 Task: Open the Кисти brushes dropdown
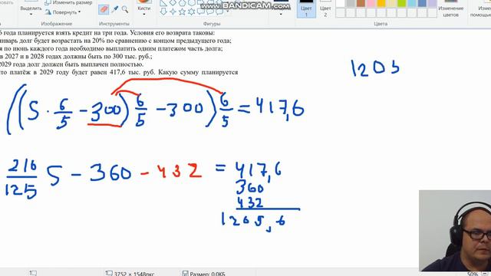click(144, 15)
